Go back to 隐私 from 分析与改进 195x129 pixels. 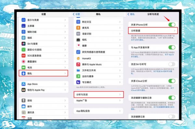pos(131,14)
